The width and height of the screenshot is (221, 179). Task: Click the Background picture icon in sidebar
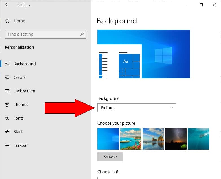[x=7, y=64]
